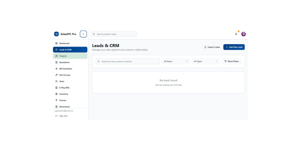Screen dimensions: 288x144
Task: Open the All Status dropdown
Action: point(176,61)
